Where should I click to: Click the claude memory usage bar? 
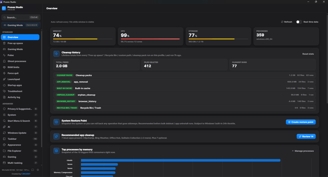coord(180,160)
